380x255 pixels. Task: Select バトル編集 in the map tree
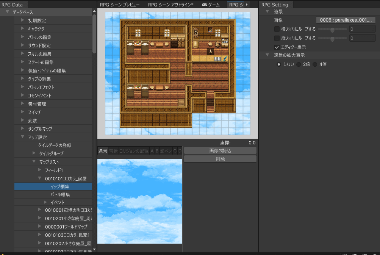[x=60, y=194]
